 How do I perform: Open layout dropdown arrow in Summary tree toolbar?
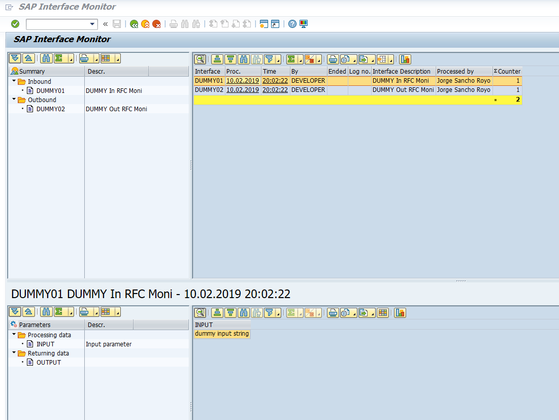[118, 59]
